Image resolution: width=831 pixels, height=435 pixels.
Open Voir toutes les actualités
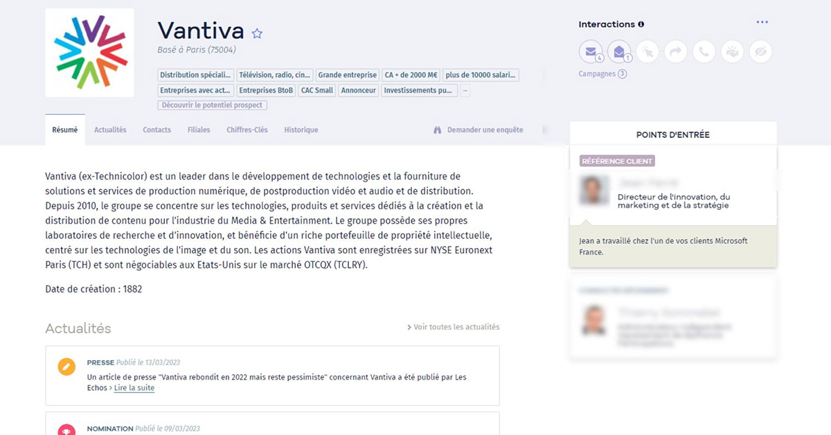click(x=453, y=327)
